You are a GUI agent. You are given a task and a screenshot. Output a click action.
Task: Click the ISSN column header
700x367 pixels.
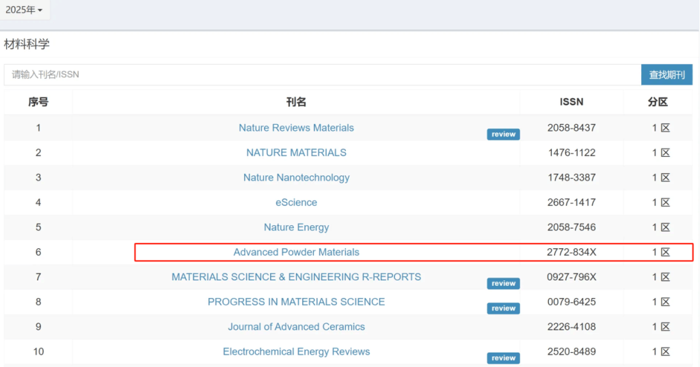[571, 102]
